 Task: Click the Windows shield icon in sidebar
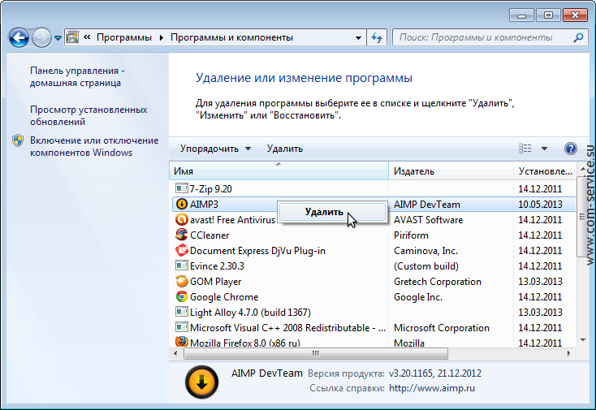point(18,140)
